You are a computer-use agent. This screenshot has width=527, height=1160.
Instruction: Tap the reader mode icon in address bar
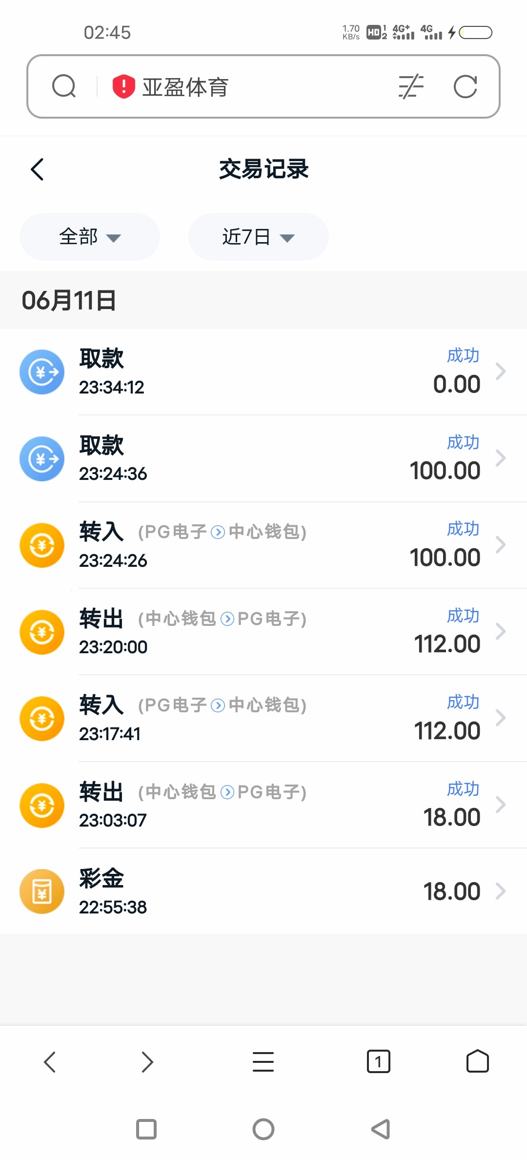coord(411,86)
